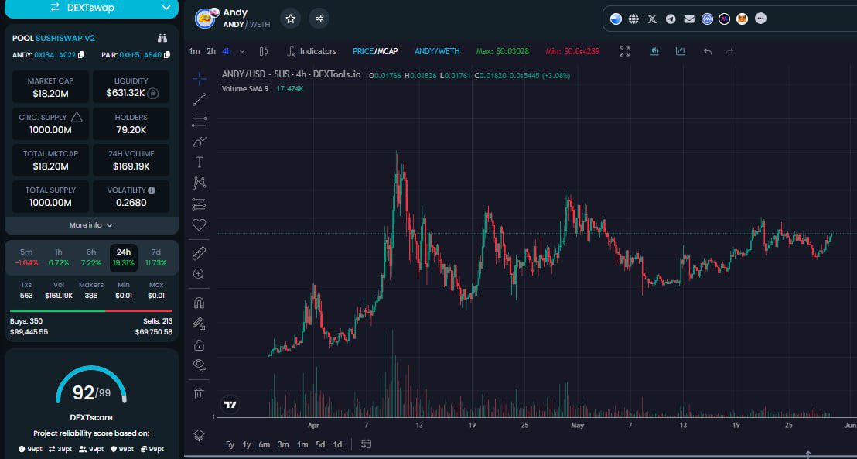Expand the DEXTswap dropdown
Viewport: 857px width, 459px height.
167,8
